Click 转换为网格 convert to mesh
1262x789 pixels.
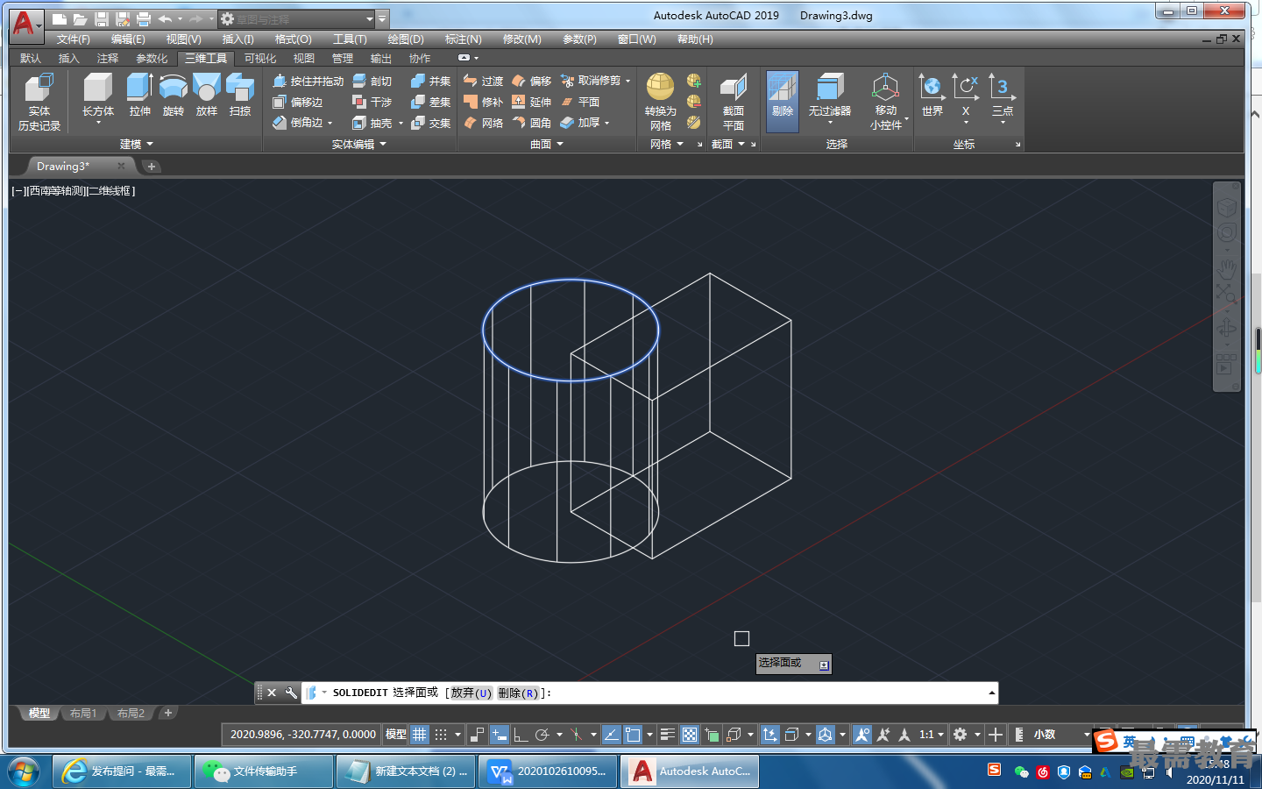[660, 103]
